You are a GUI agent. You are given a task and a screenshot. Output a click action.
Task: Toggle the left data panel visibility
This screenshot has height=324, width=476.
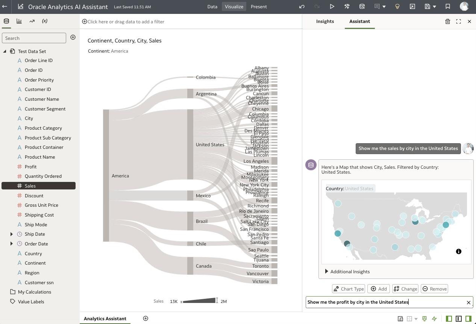click(x=449, y=318)
